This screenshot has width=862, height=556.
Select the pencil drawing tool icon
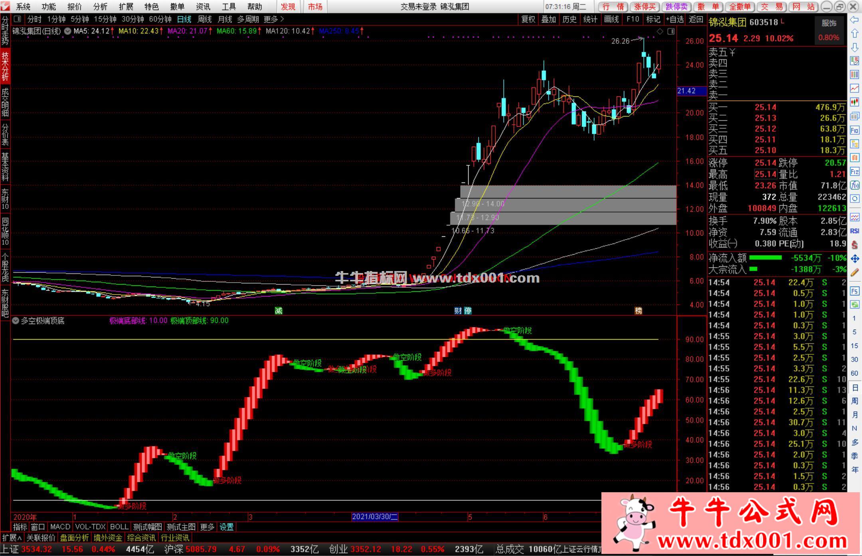tap(854, 273)
